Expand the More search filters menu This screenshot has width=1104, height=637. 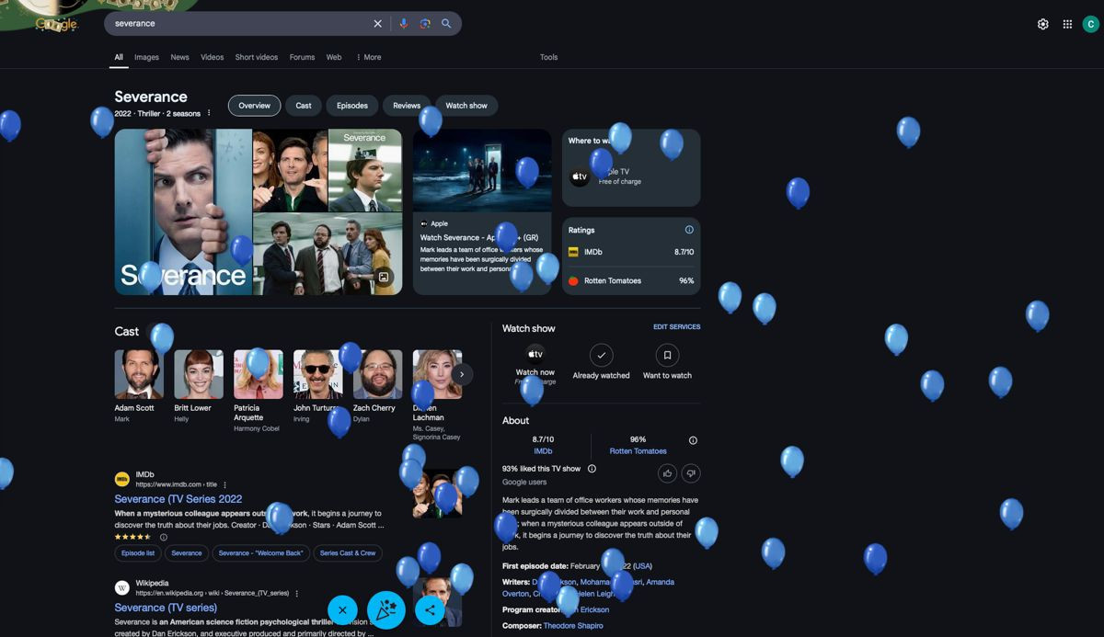click(x=368, y=57)
